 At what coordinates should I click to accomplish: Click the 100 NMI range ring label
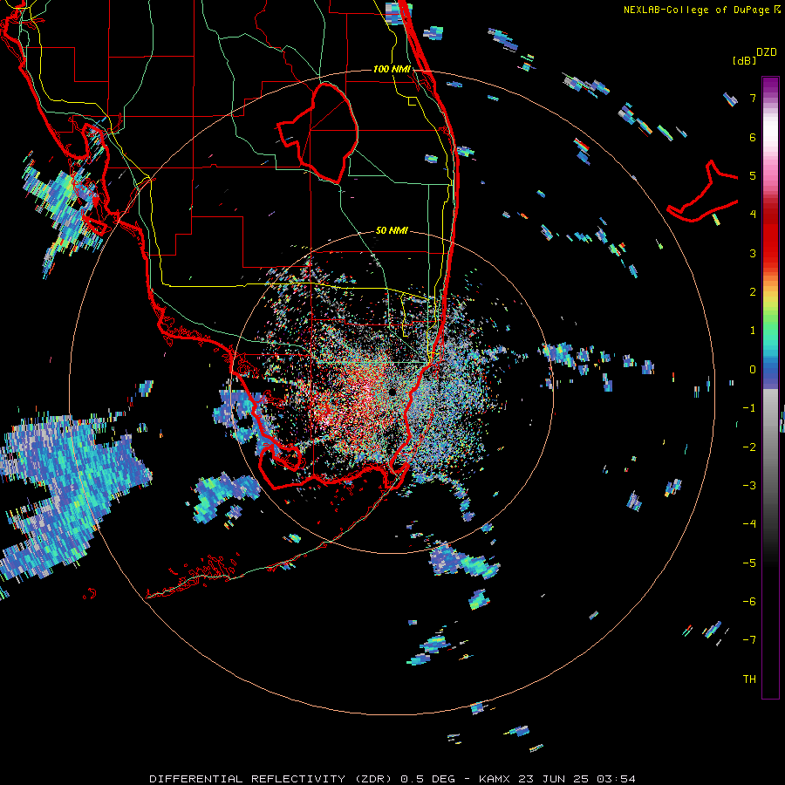coord(392,69)
